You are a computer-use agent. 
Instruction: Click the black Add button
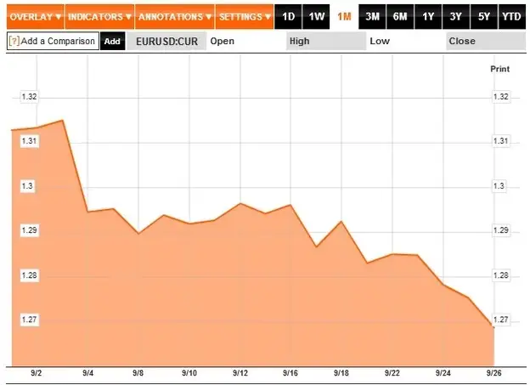coord(113,41)
